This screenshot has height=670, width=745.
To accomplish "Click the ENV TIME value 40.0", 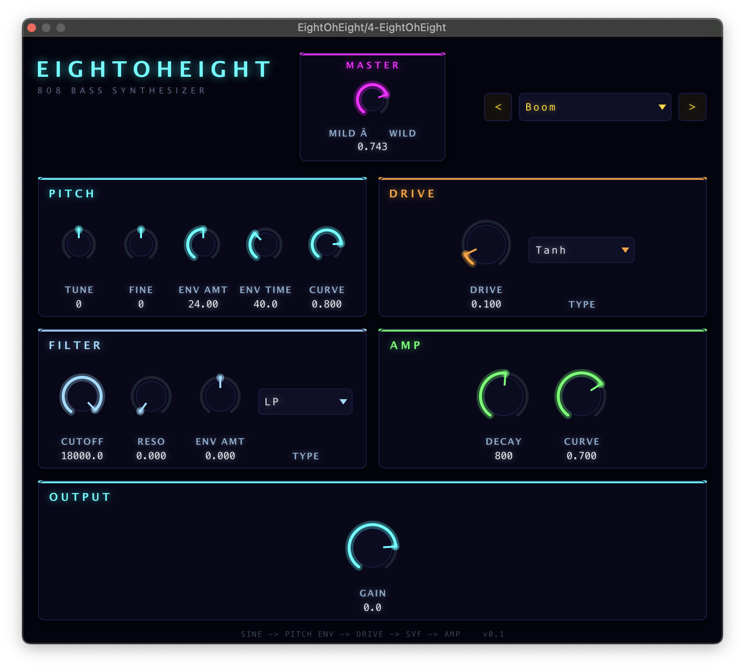I will pos(266,304).
